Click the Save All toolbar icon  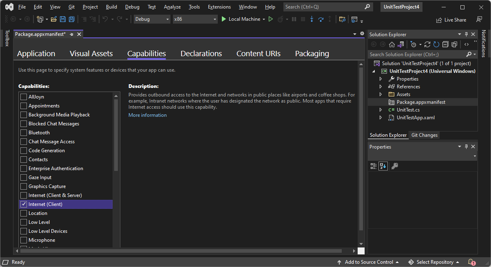pyautogui.click(x=71, y=19)
